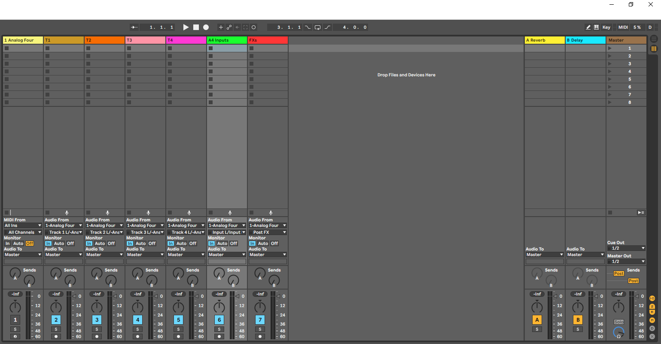Open T4 Audio To Master dropdown
The height and width of the screenshot is (344, 661).
coord(186,255)
